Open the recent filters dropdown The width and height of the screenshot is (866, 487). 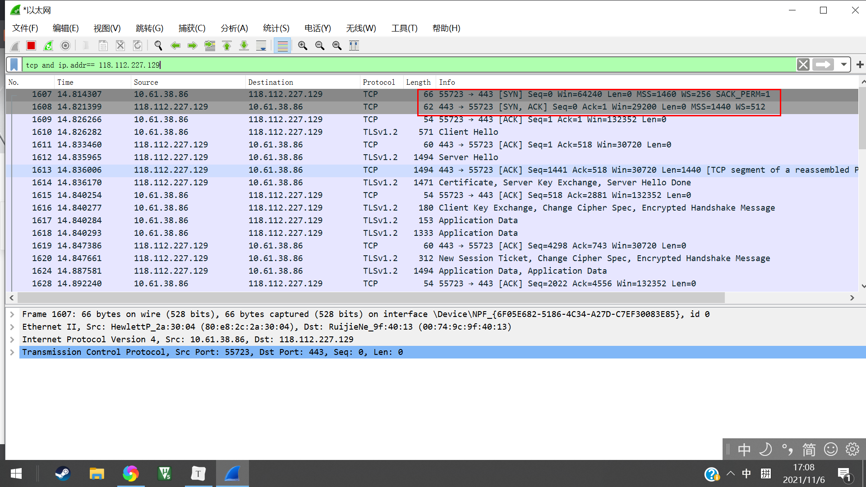(x=843, y=64)
